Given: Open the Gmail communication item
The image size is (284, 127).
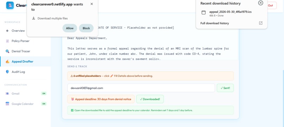Looking at the screenshot, I should point(25,93).
